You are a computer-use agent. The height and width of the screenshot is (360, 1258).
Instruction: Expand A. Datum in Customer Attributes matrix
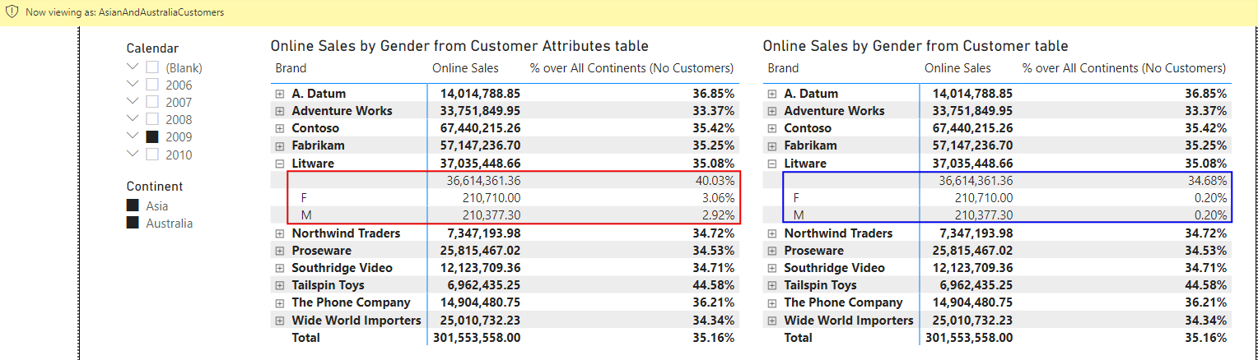tap(280, 95)
